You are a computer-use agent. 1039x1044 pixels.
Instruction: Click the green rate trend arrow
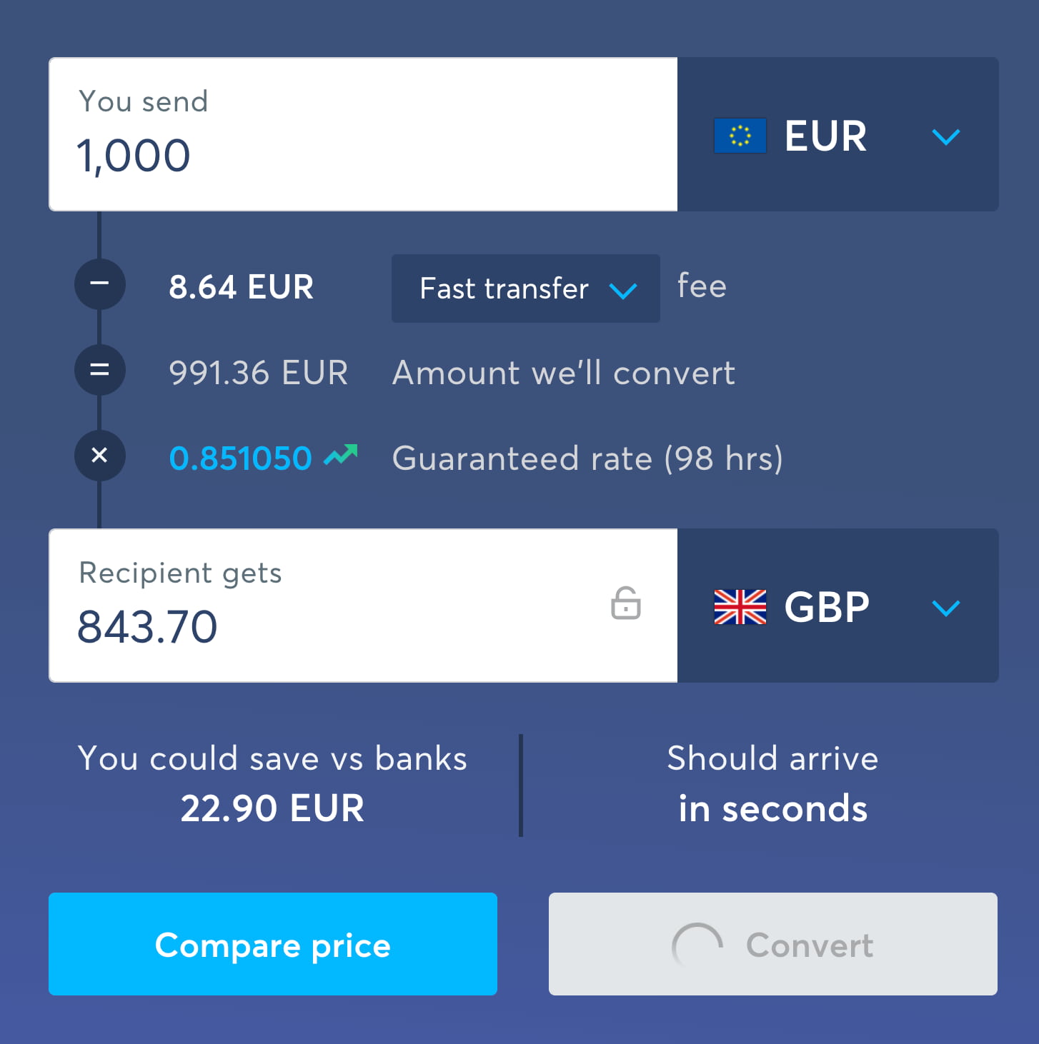[341, 455]
